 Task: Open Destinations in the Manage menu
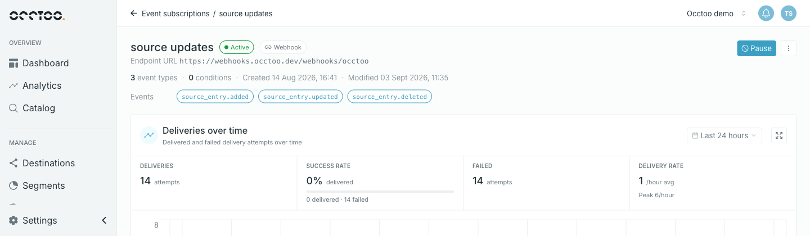(42, 163)
